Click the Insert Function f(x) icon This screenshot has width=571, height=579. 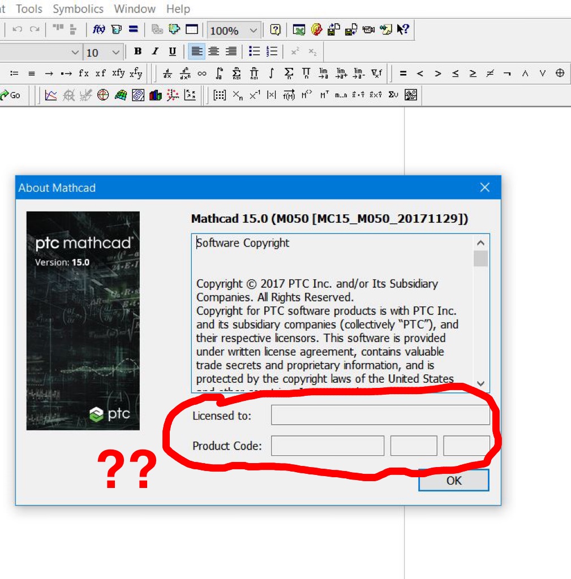pos(99,30)
